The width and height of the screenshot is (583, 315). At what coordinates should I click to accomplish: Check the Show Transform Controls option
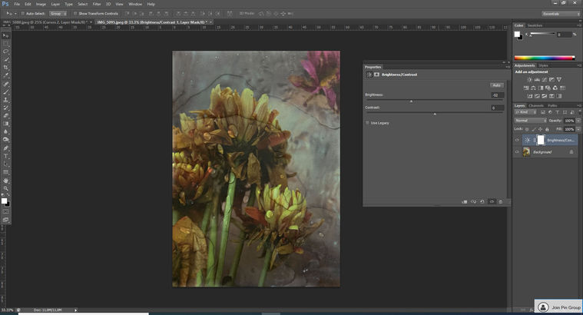75,13
